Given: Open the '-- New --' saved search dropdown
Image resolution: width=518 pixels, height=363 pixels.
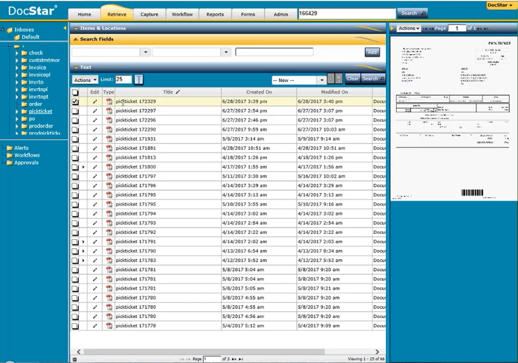Looking at the screenshot, I should pyautogui.click(x=299, y=80).
